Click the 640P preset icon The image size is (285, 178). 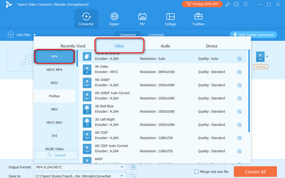(x=87, y=160)
